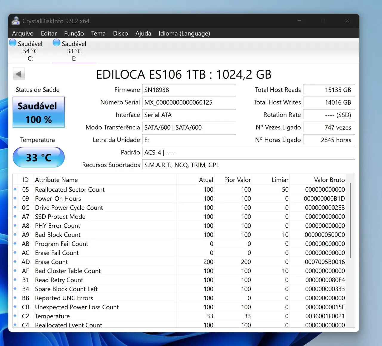The width and height of the screenshot is (382, 346).
Task: Click the Pior Valor column header
Action: click(x=233, y=180)
